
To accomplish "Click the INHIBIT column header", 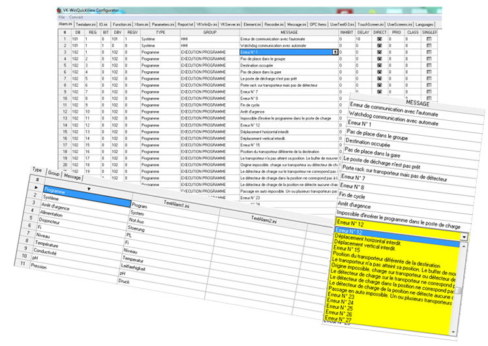I will tap(346, 32).
